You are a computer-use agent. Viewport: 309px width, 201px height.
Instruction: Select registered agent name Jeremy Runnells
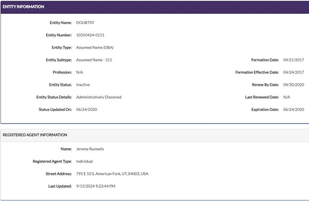tap(90, 149)
